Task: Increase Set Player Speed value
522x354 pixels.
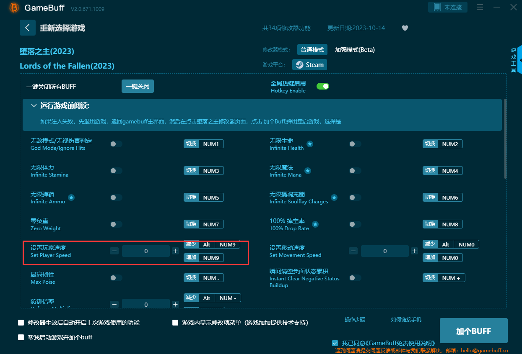Action: tap(175, 251)
